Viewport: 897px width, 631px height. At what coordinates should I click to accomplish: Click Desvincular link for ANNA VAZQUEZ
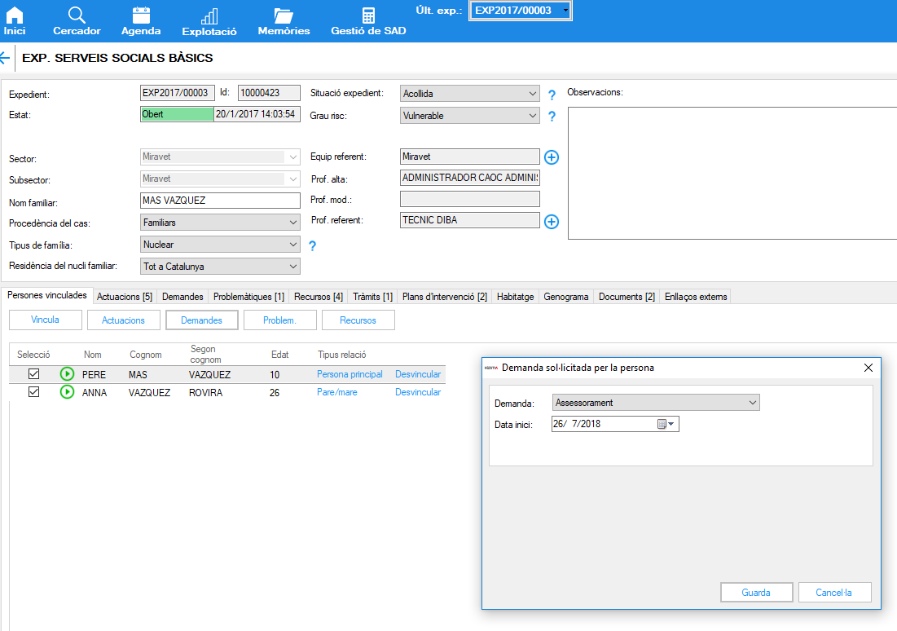click(417, 392)
